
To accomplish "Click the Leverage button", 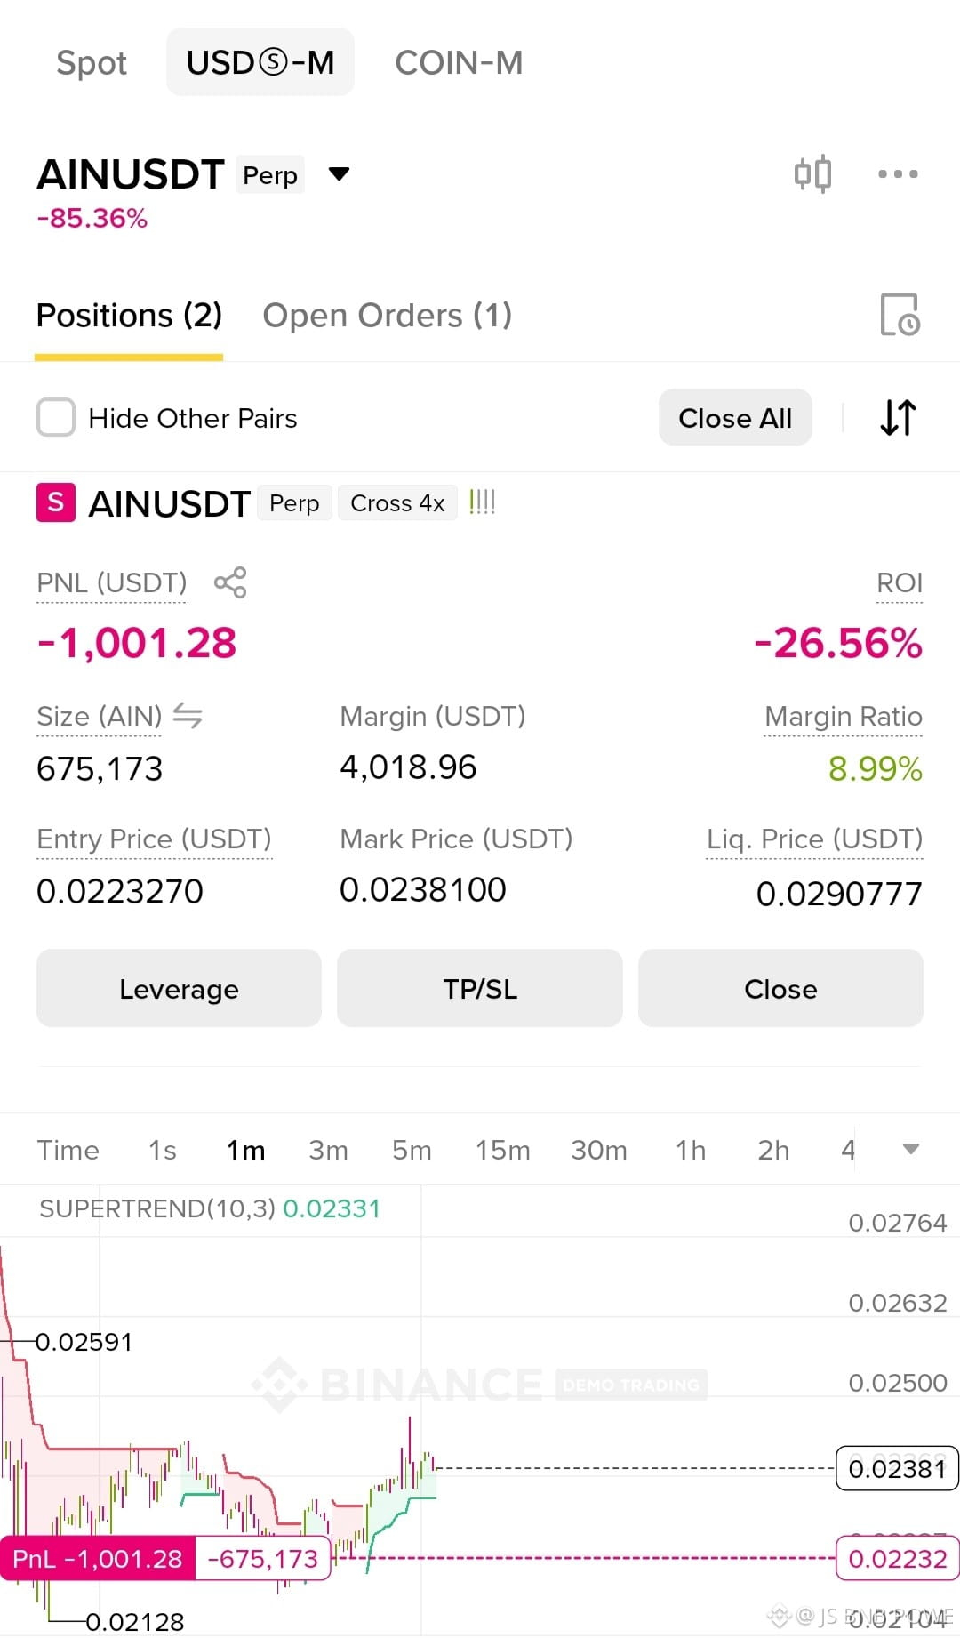I will coord(179,988).
